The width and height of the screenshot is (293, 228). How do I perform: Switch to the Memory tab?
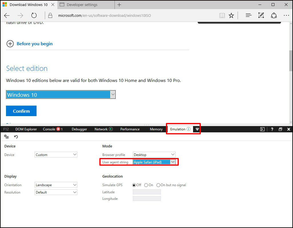click(x=156, y=129)
